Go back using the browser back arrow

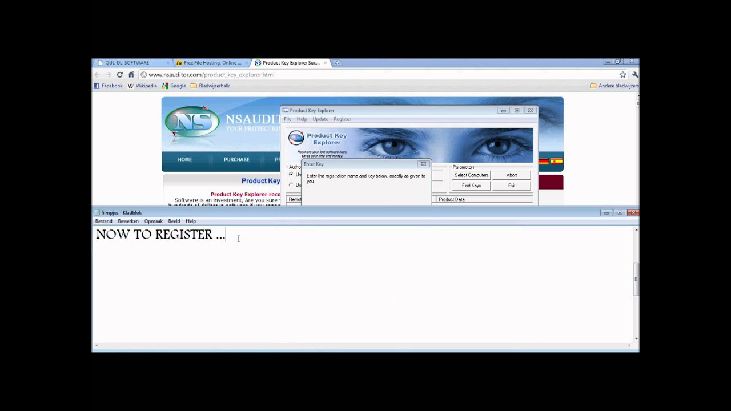(x=97, y=75)
